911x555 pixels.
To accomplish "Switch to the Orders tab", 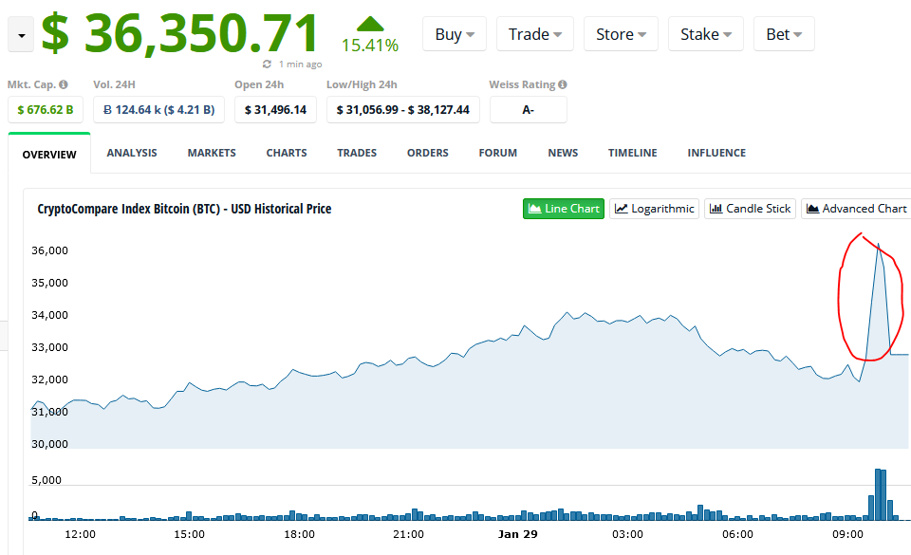I will (428, 153).
